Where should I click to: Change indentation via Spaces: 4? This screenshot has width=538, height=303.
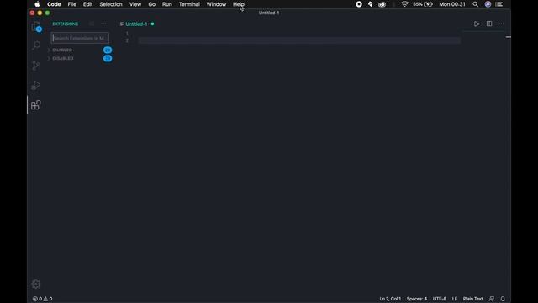coord(417,299)
